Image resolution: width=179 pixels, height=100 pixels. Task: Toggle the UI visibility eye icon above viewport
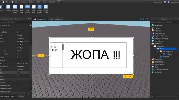142,19
